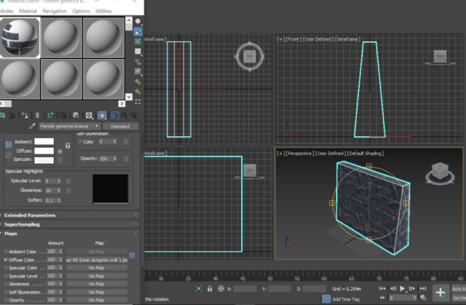This screenshot has width=466, height=305.
Task: Click the Isolate Selection toggle icon
Action: click(x=199, y=289)
